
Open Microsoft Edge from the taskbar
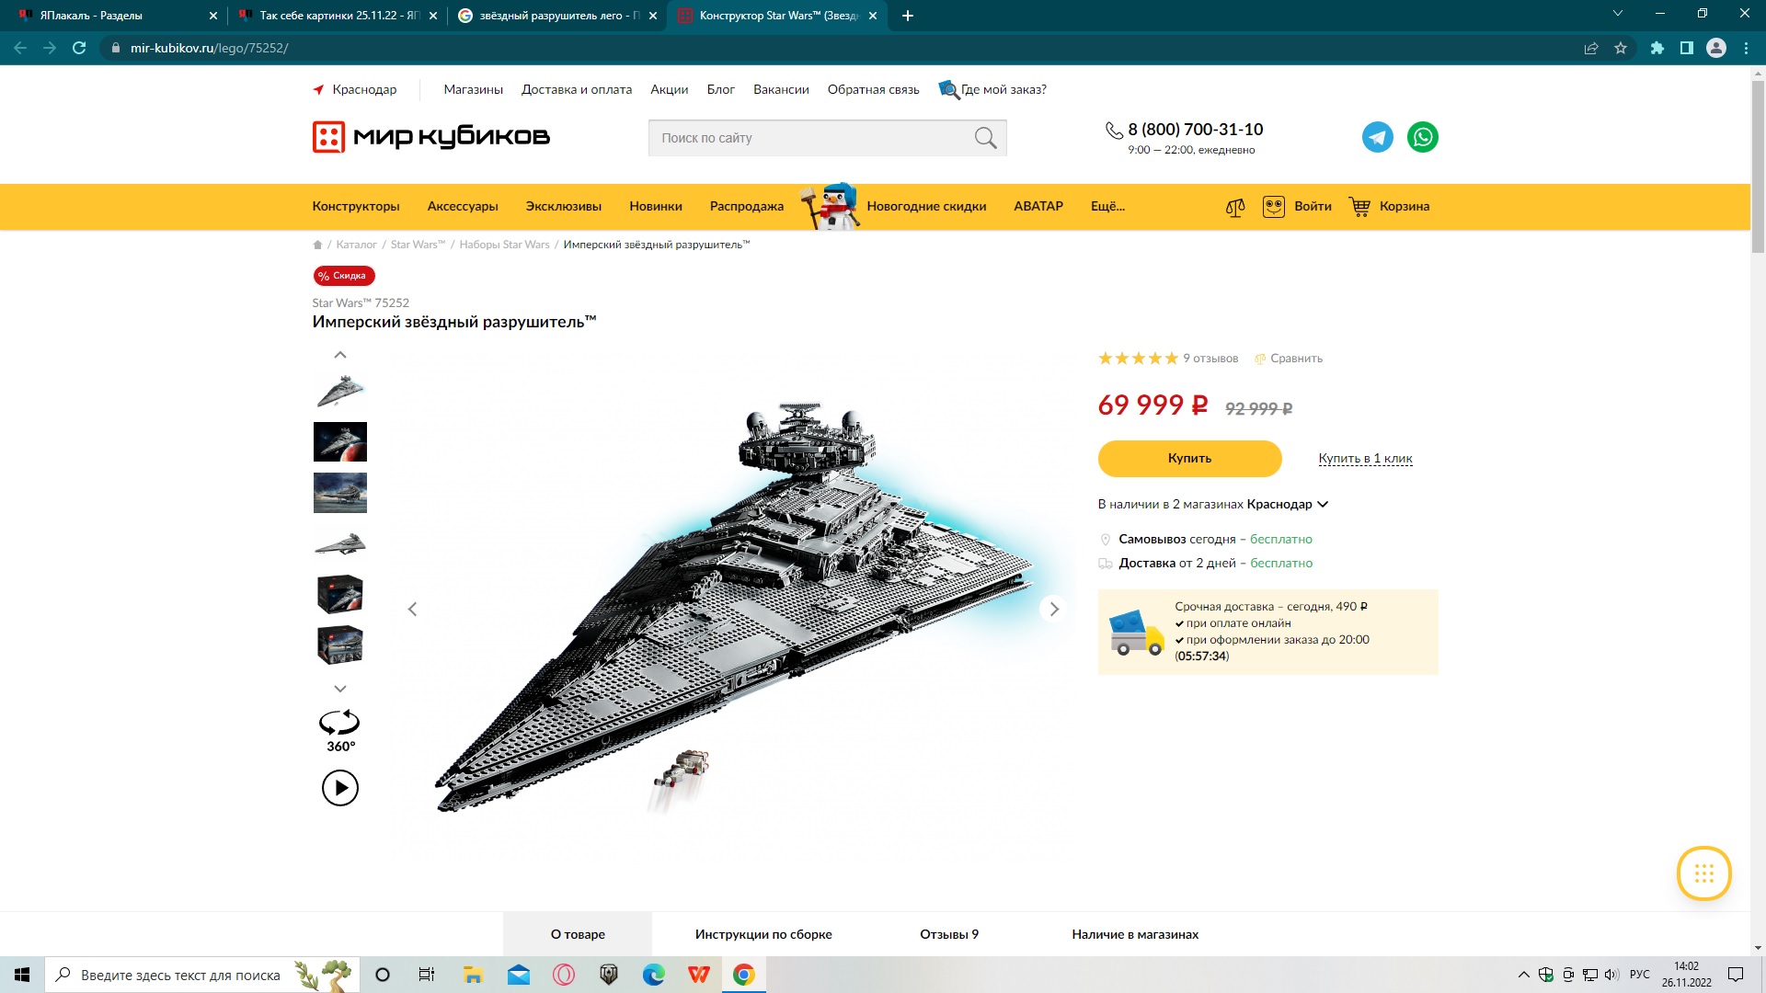click(x=654, y=975)
